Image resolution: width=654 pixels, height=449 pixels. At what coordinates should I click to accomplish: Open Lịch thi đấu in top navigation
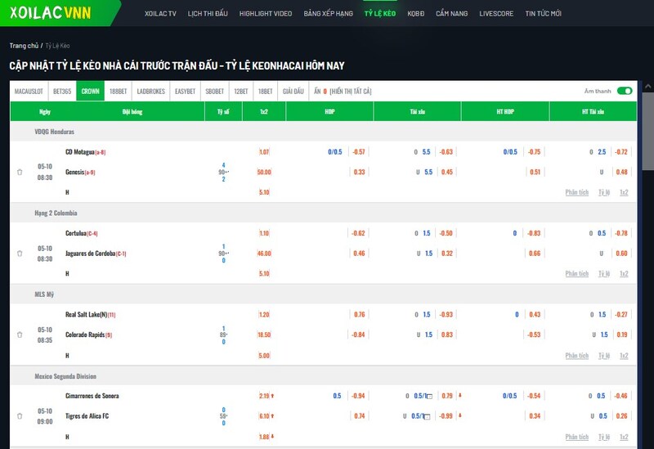click(x=206, y=14)
